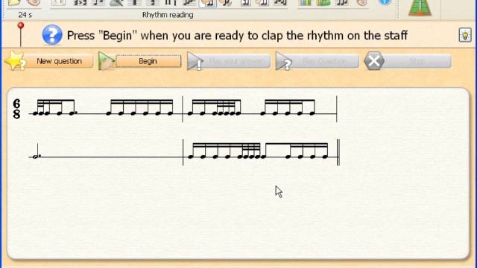Click the Rhythm reading label

pyautogui.click(x=168, y=15)
